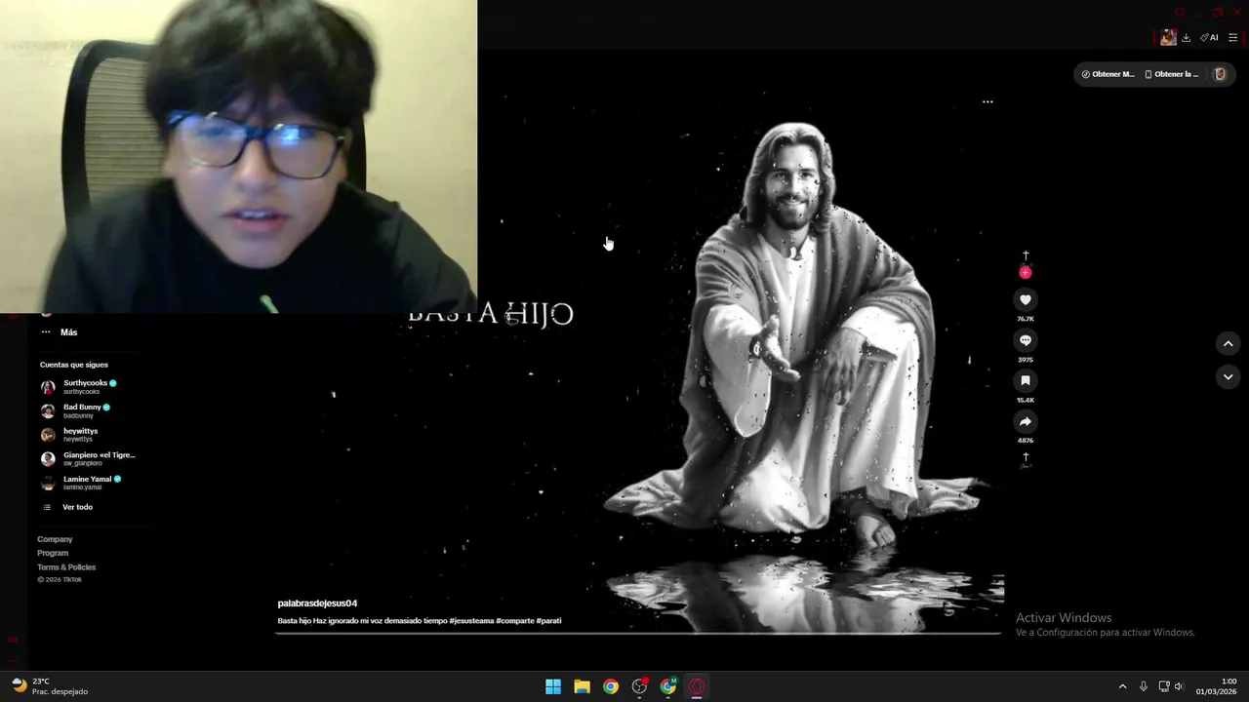This screenshot has height=702, width=1249.
Task: Open profile avatar in TikTok top pill
Action: (x=1219, y=74)
